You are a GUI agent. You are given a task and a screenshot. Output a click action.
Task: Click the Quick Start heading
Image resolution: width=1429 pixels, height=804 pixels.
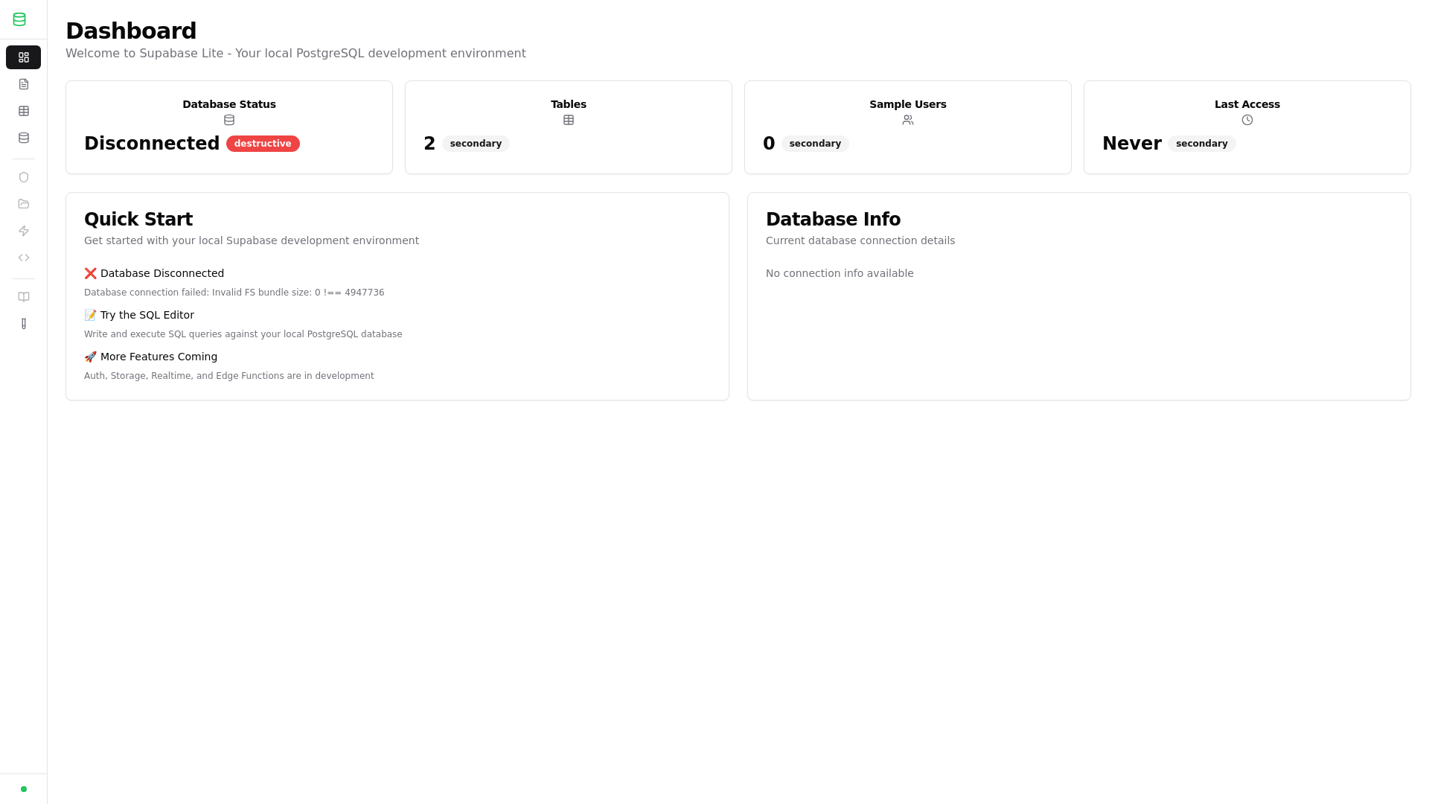click(138, 220)
